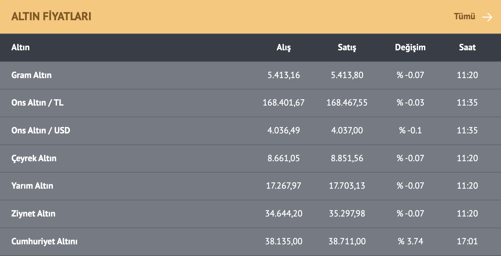The width and height of the screenshot is (501, 256).
Task: Select the Çeyrek Altın row label
Action: click(x=34, y=158)
